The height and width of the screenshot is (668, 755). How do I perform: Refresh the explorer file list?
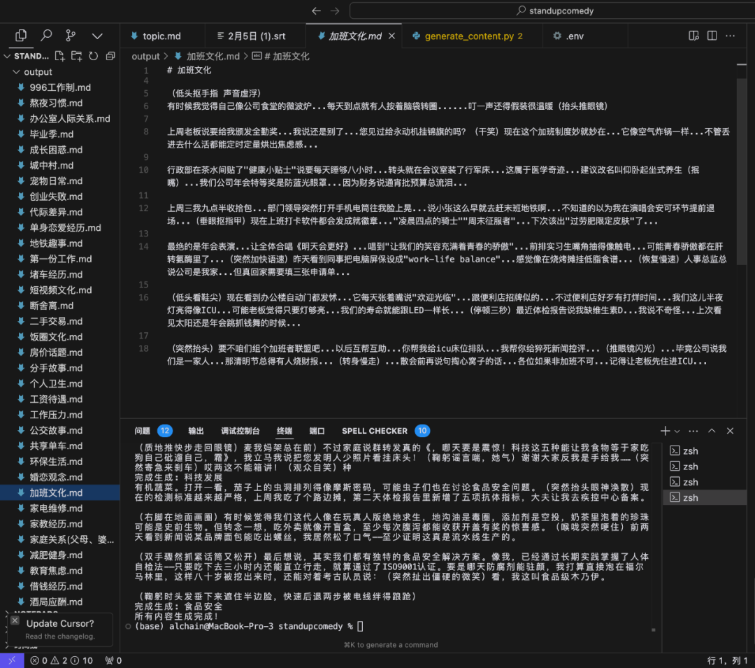pos(93,56)
